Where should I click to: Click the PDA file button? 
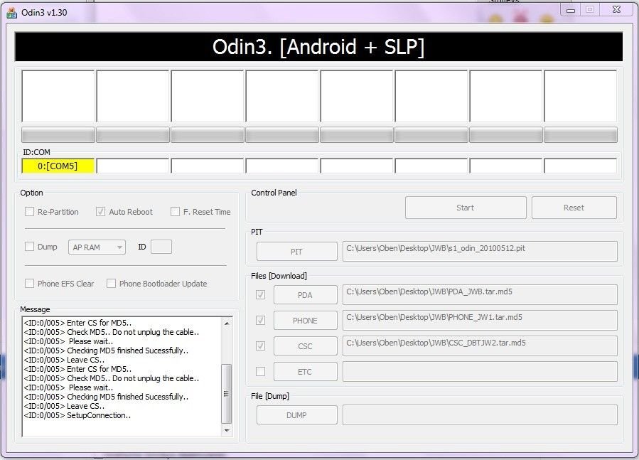(305, 295)
